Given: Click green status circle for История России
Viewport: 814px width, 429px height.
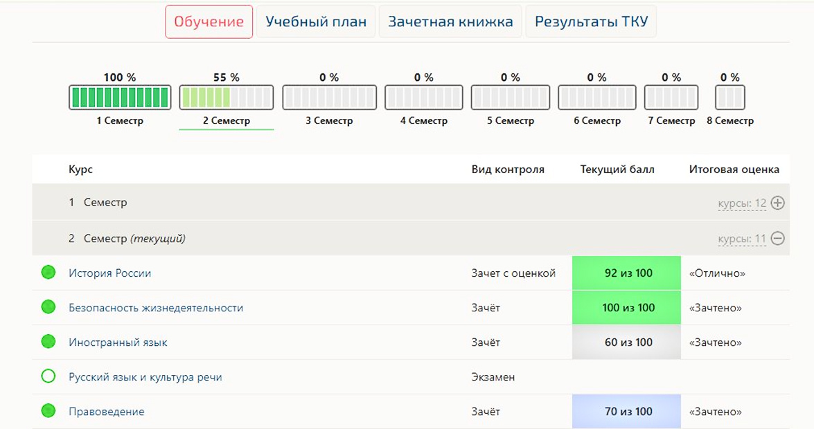Looking at the screenshot, I should pos(48,273).
